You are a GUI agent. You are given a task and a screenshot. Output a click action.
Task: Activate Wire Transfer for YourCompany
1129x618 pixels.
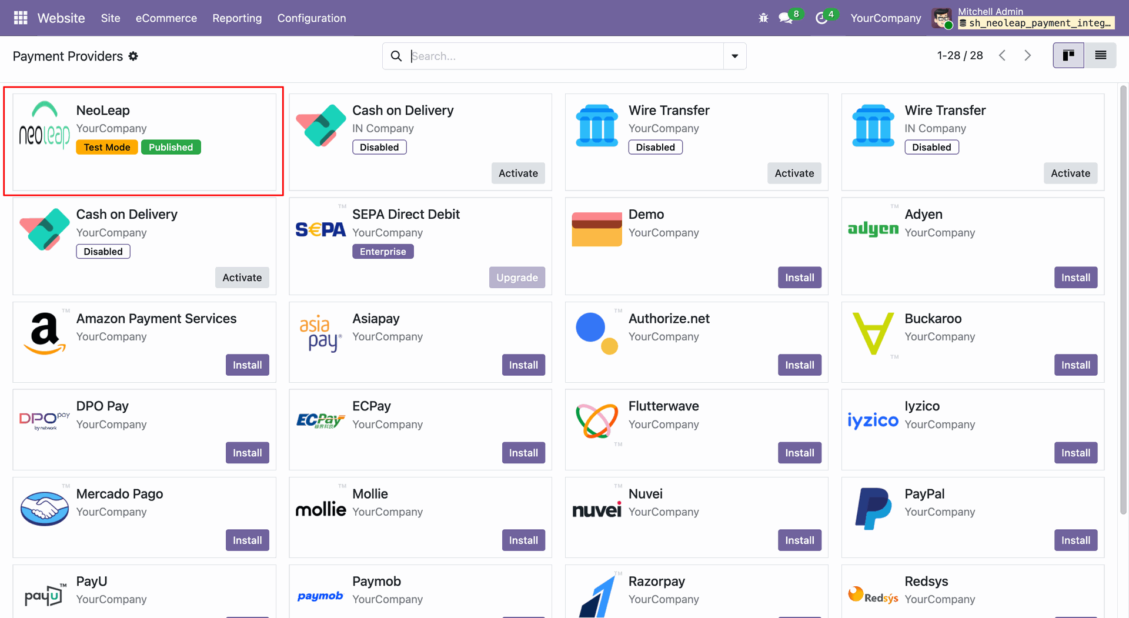coord(794,173)
